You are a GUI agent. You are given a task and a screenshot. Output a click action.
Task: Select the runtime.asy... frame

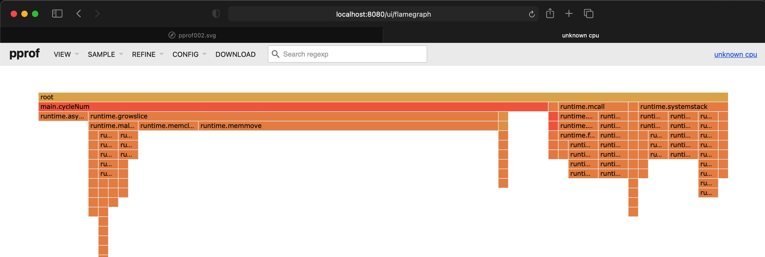(x=63, y=116)
